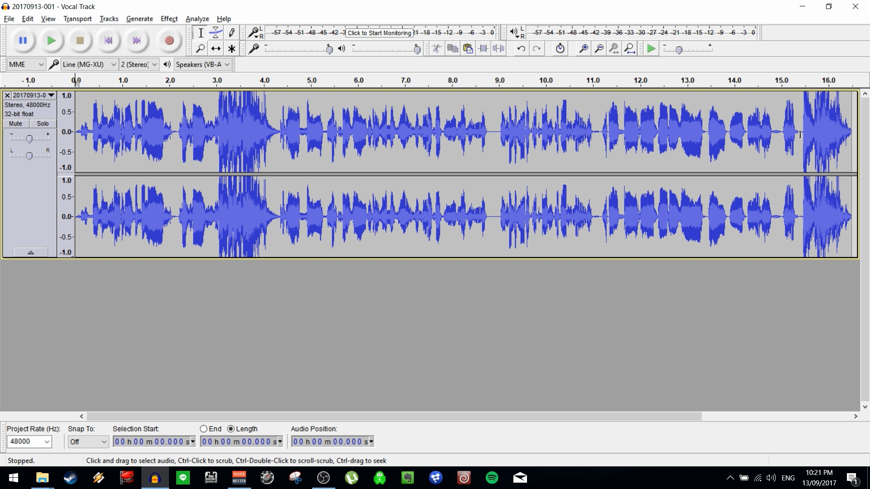870x489 pixels.
Task: Open the Edit menu
Action: (x=28, y=19)
